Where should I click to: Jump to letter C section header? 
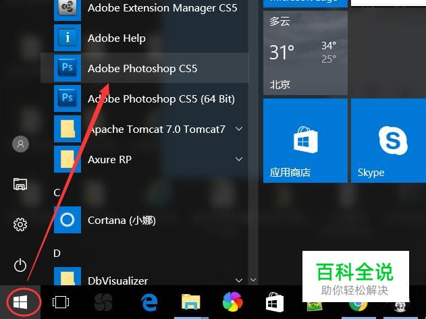[57, 192]
